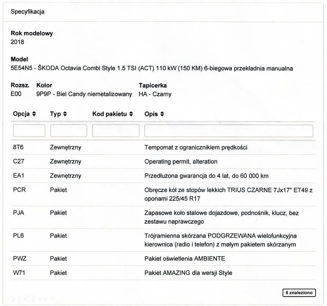This screenshot has height=306, width=327.
Task: Focus the Kod pakietu filter field
Action: tap(116, 131)
